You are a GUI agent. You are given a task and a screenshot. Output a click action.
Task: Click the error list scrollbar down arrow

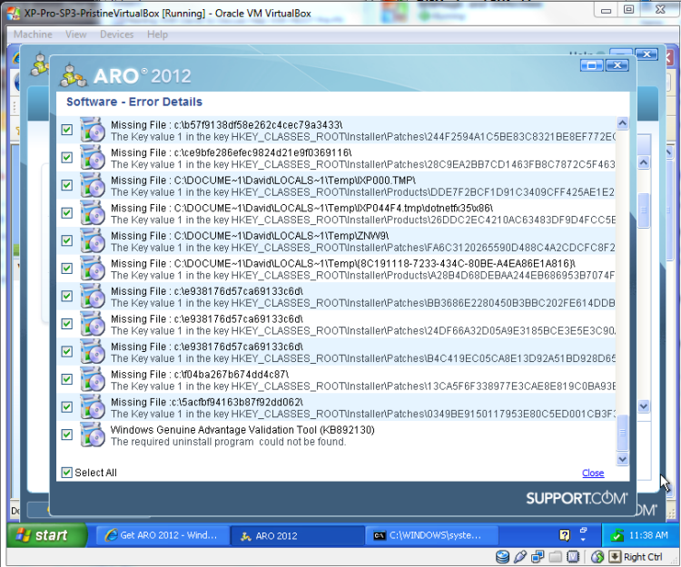622,459
